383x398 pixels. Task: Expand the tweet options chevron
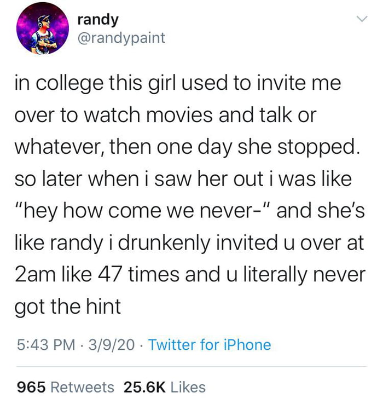[361, 20]
